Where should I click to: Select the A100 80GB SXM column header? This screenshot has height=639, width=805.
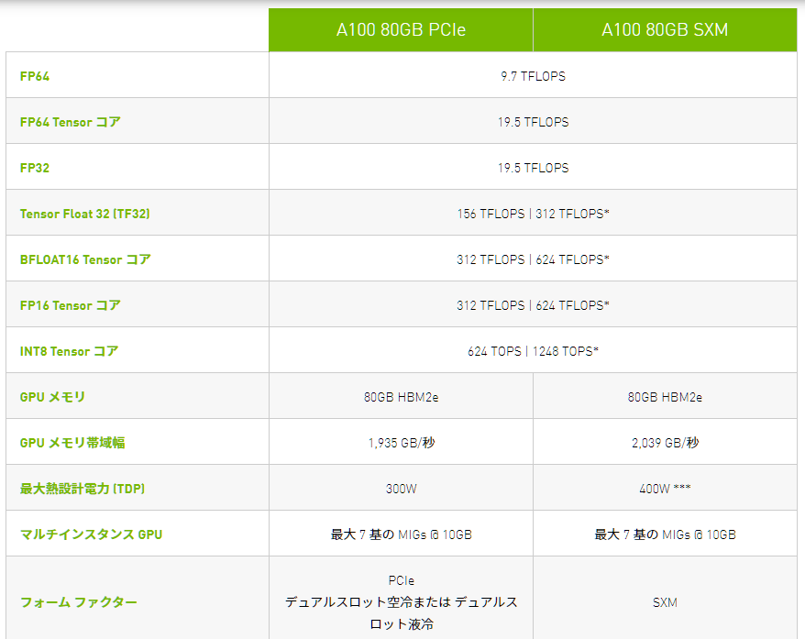pyautogui.click(x=665, y=30)
